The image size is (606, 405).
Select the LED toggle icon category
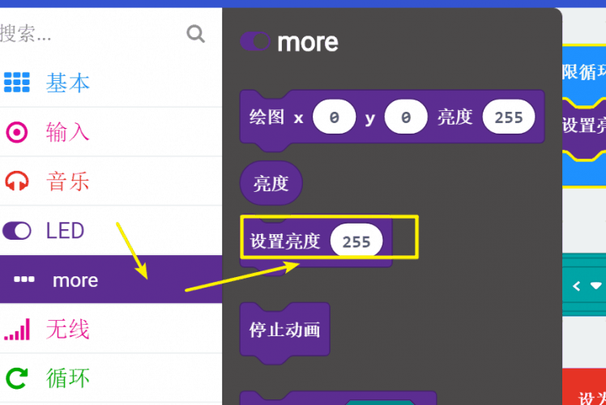point(17,231)
